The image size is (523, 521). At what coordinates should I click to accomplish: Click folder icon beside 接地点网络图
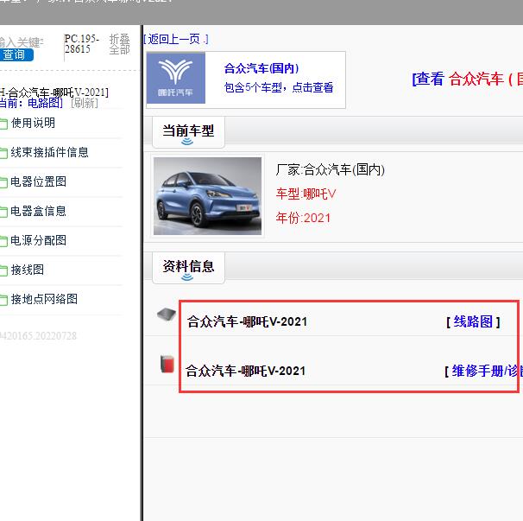(x=3, y=300)
